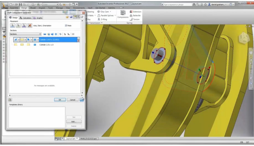Viewport: 254px width, 146px height.
Task: Toggle the first Placement axis selection button
Action: click(x=13, y=26)
